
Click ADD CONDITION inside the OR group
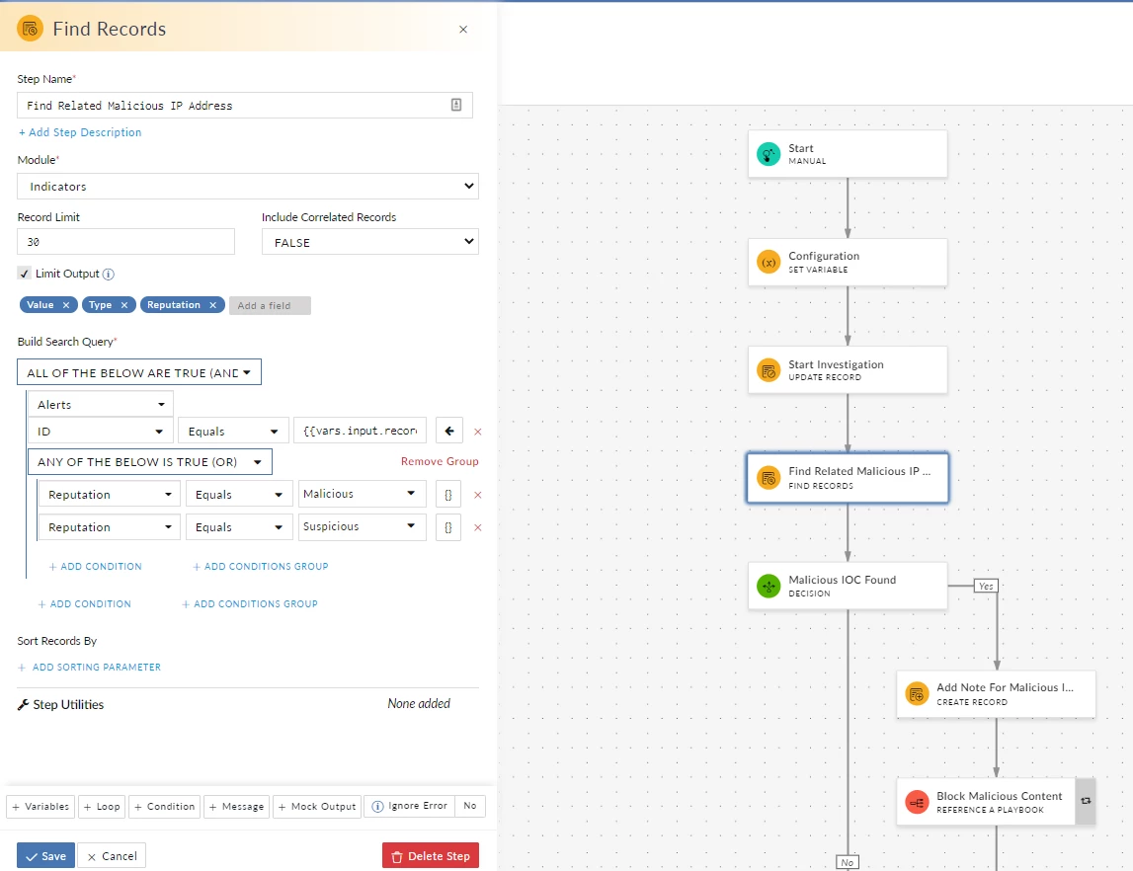96,567
